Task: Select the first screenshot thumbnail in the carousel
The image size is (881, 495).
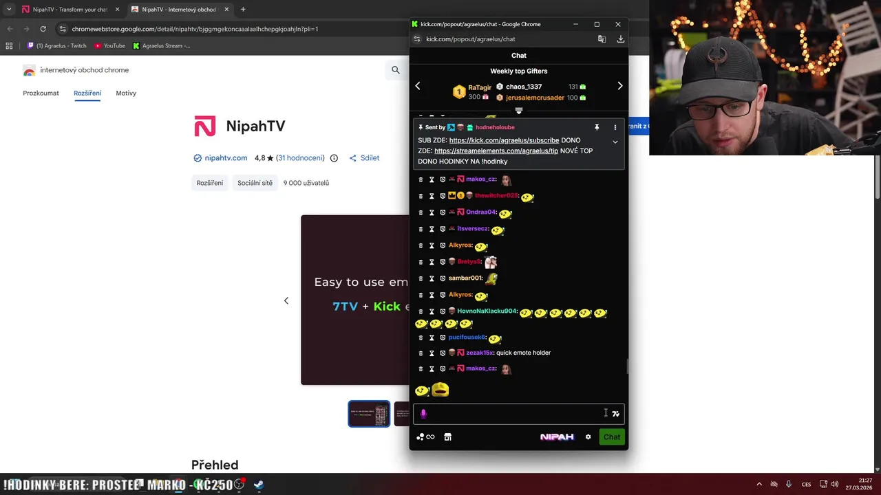Action: 369,414
